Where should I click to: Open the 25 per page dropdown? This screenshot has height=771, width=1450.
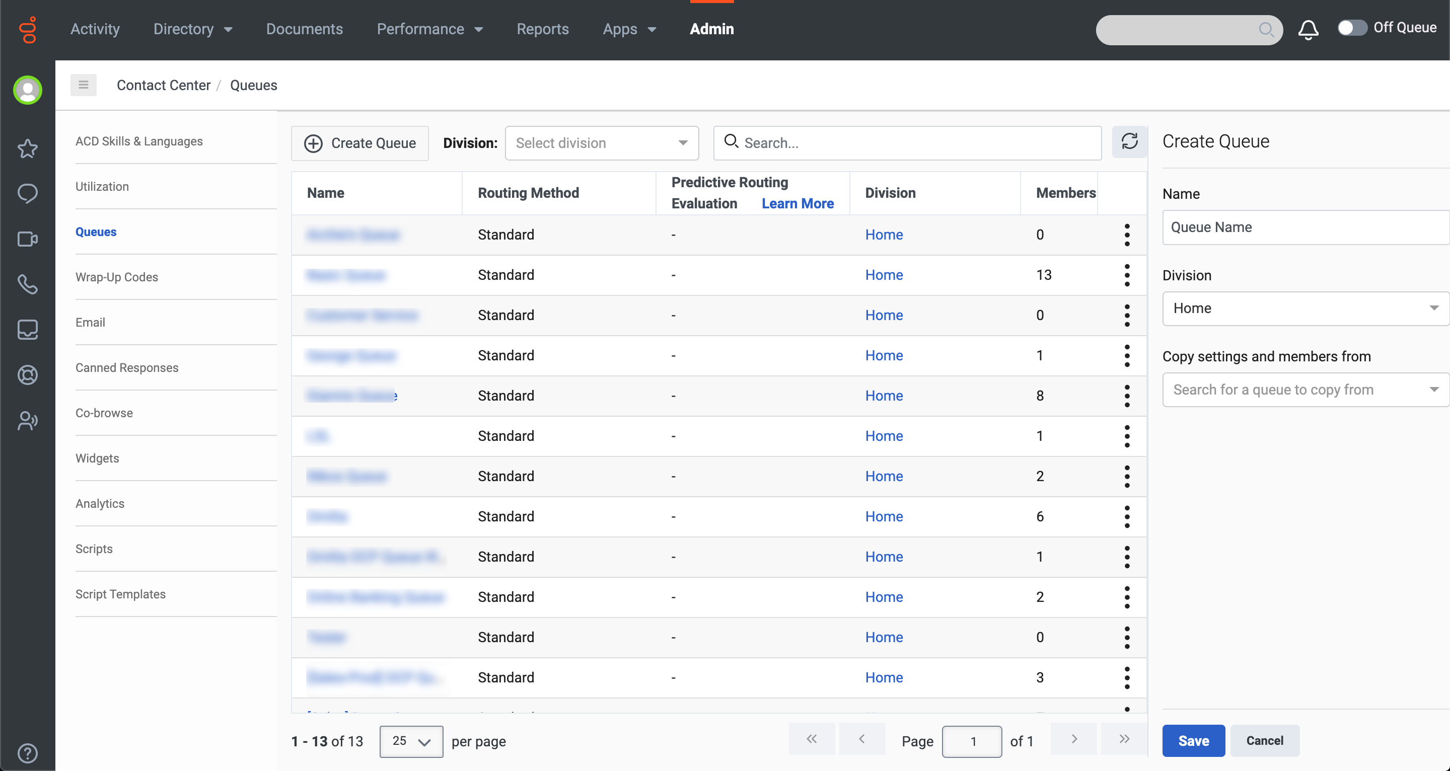point(411,741)
